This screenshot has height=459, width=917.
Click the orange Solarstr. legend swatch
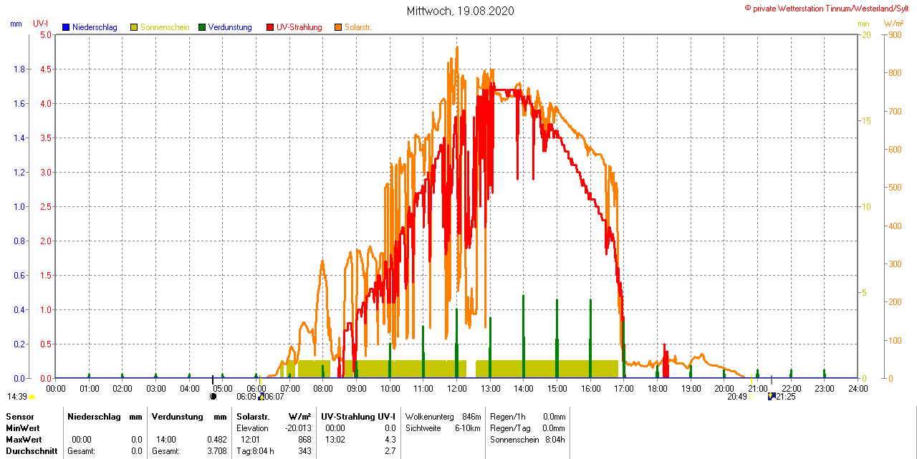click(x=338, y=27)
